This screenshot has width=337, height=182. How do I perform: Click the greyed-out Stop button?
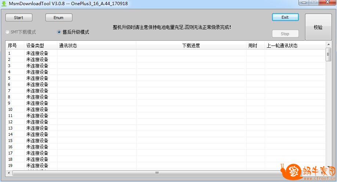click(285, 34)
